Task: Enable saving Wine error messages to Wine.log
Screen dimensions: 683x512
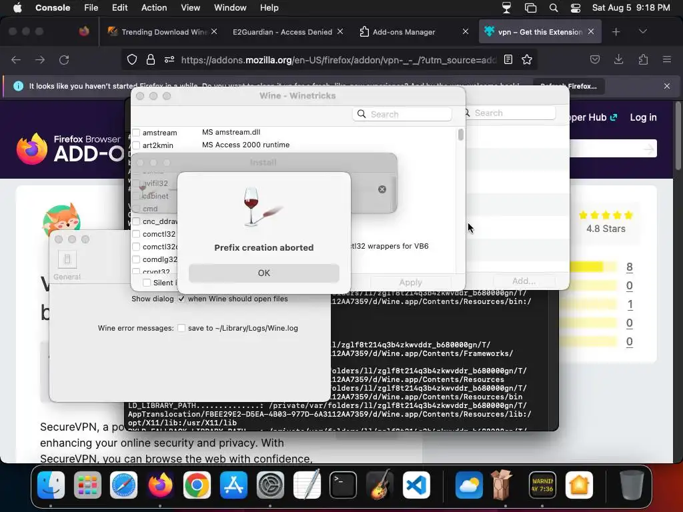Action: pyautogui.click(x=181, y=328)
